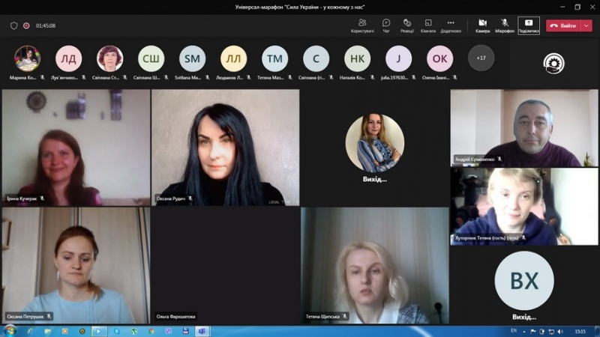Screen dimensions: 600x337
Task: Click the red recording indicator icon
Action: coord(26,25)
